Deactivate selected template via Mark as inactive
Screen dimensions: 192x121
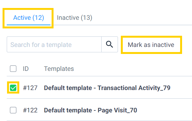click(151, 45)
